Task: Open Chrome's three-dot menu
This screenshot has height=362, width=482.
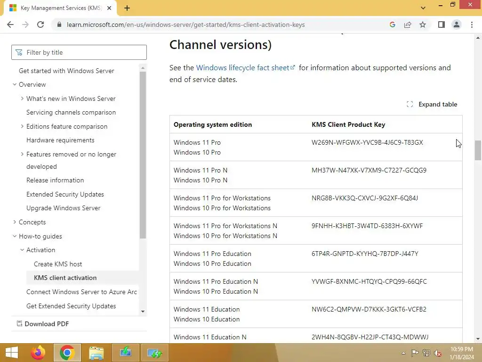Action: (472, 25)
